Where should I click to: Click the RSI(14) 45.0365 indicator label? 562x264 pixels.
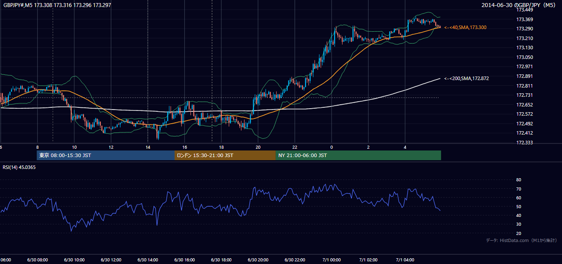(19, 167)
